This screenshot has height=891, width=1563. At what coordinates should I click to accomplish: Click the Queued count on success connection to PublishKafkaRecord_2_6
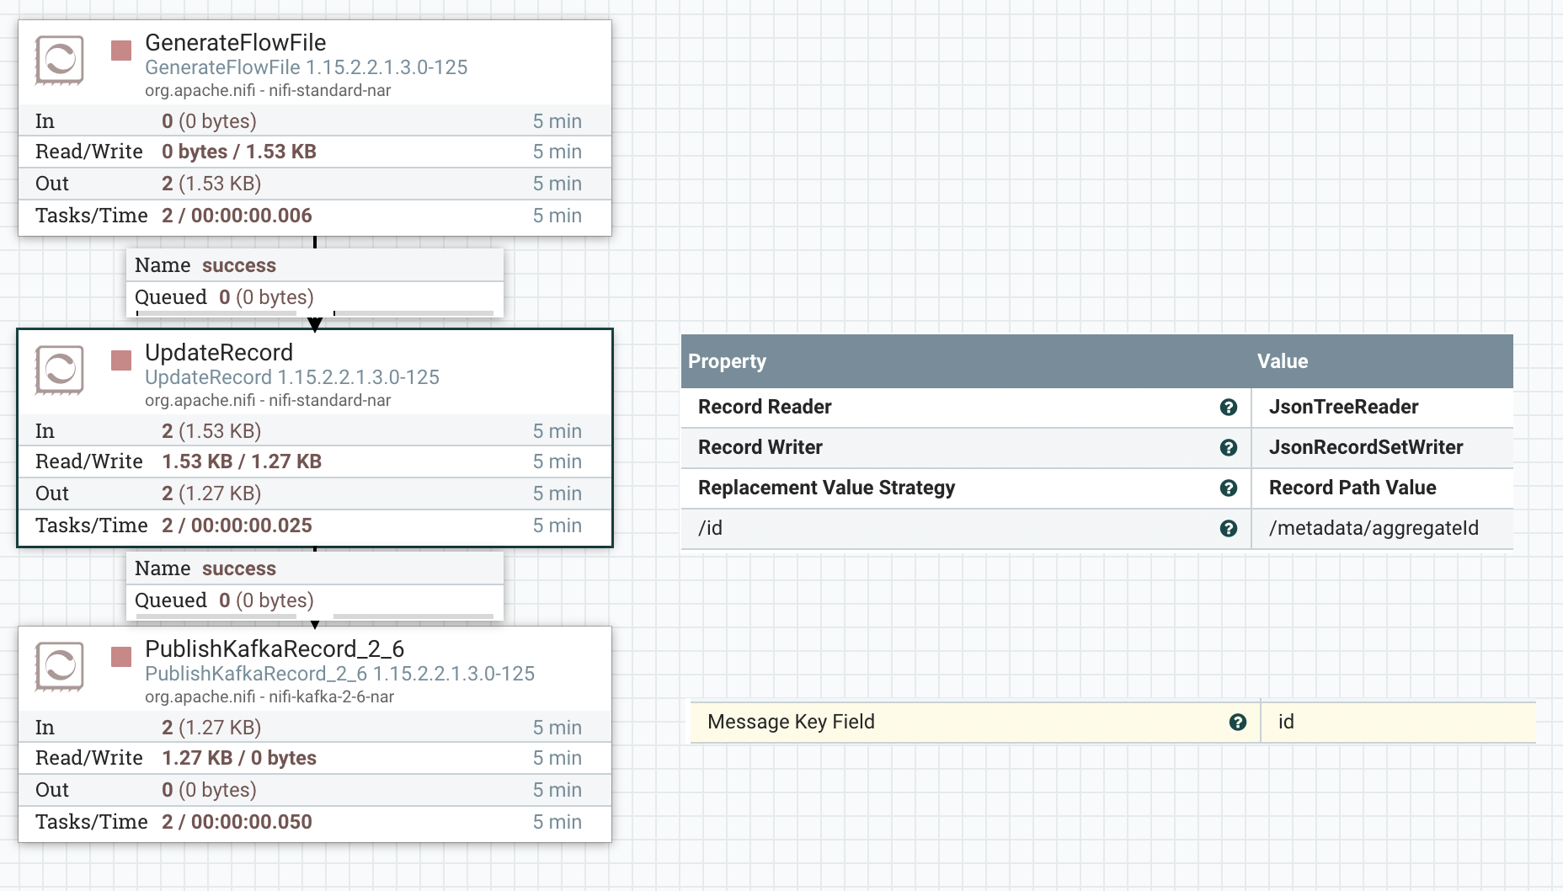point(223,600)
